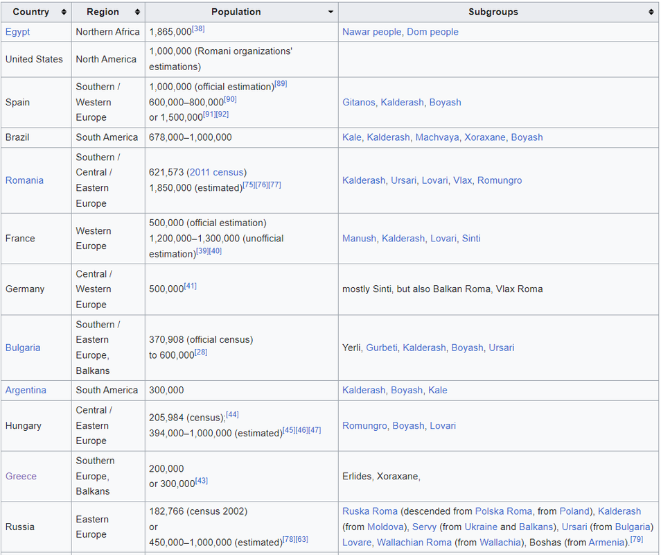Open citation 89 for Spain official estimation
Viewport: 661px width, 555px height.
pos(281,83)
